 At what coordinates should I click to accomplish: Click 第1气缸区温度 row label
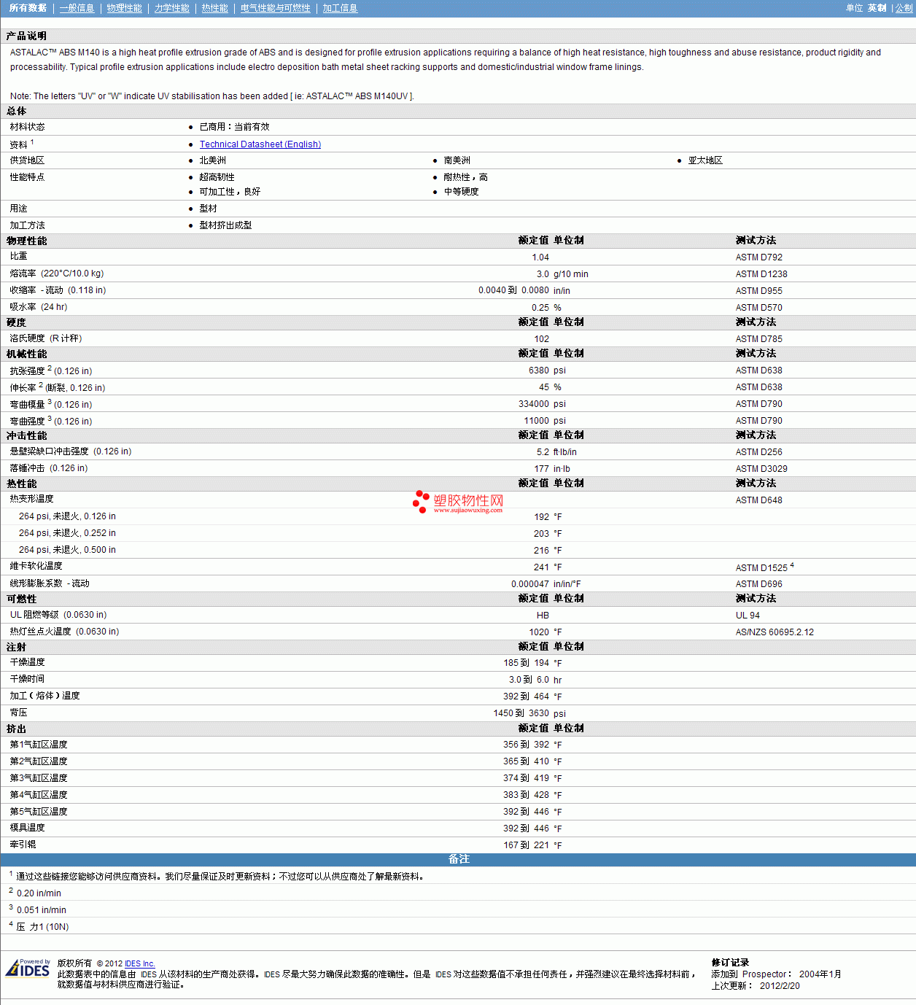pos(39,745)
